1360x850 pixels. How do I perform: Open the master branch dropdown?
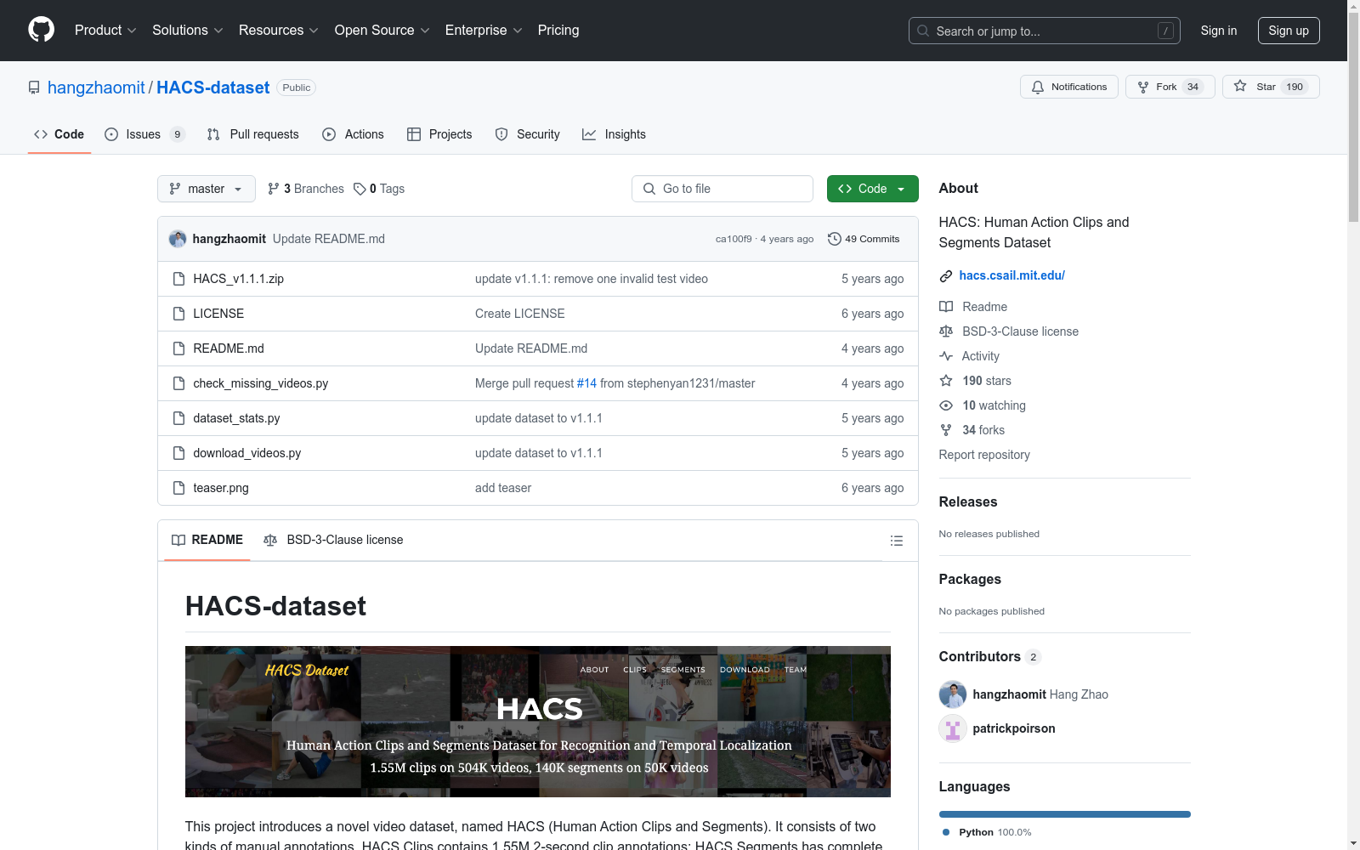click(x=207, y=189)
